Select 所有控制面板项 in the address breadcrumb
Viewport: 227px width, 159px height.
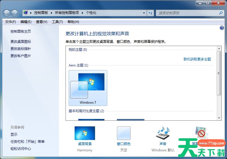[67, 13]
